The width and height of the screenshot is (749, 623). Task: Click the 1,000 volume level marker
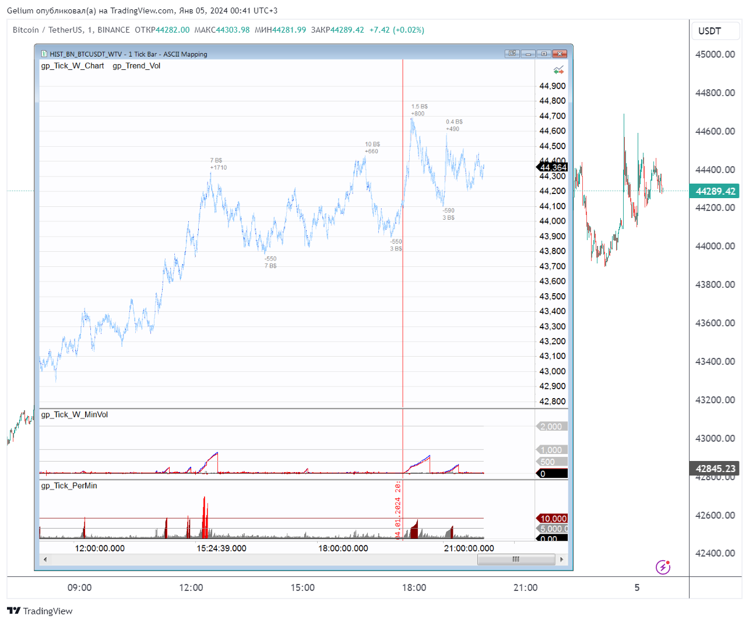point(551,450)
